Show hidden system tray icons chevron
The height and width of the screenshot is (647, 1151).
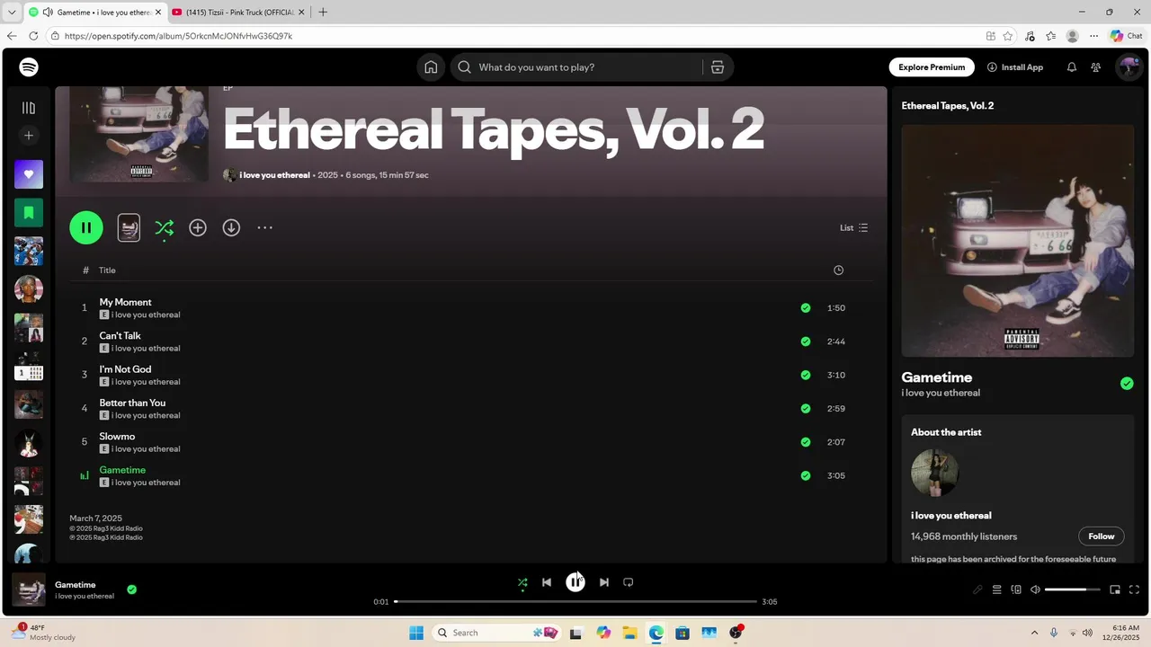[x=1034, y=633]
